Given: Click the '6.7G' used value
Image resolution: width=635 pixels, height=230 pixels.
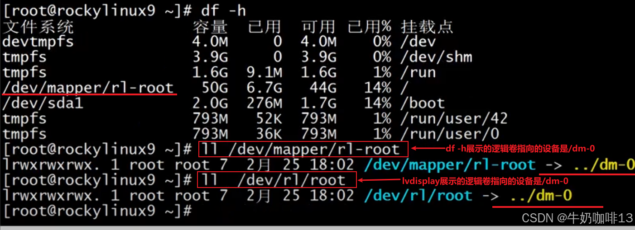Looking at the screenshot, I should [265, 88].
